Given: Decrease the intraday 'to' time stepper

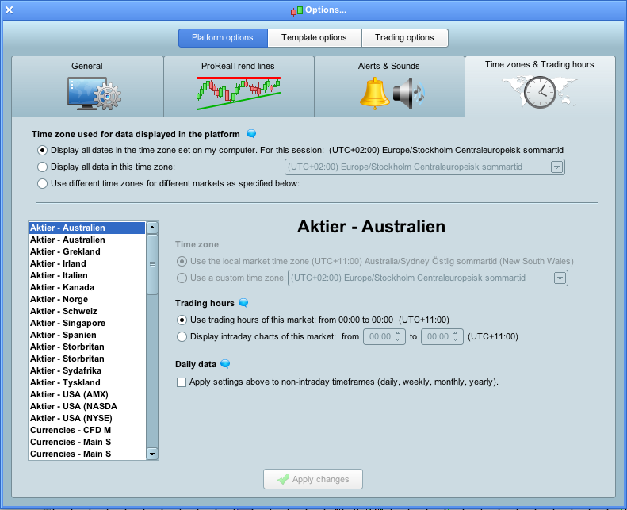Looking at the screenshot, I should point(456,340).
